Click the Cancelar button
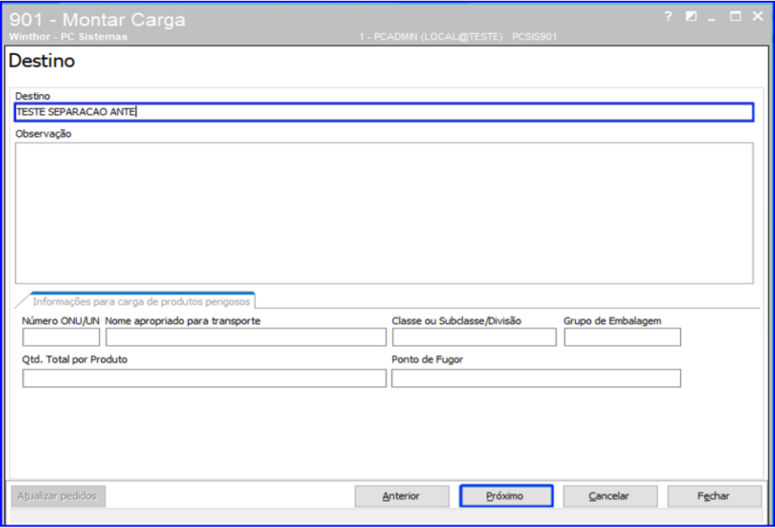The height and width of the screenshot is (528, 775). (x=610, y=496)
